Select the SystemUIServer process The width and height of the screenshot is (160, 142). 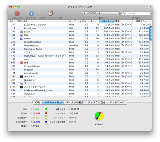pos(79,66)
